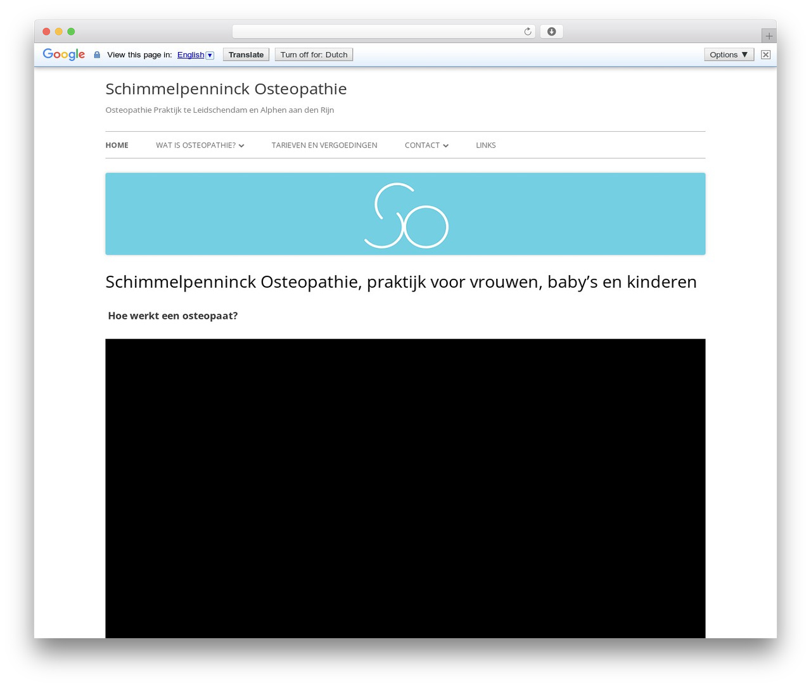This screenshot has height=687, width=811.
Task: Select the heading 'Hoe werkt een osteopaat?'
Action: (173, 316)
